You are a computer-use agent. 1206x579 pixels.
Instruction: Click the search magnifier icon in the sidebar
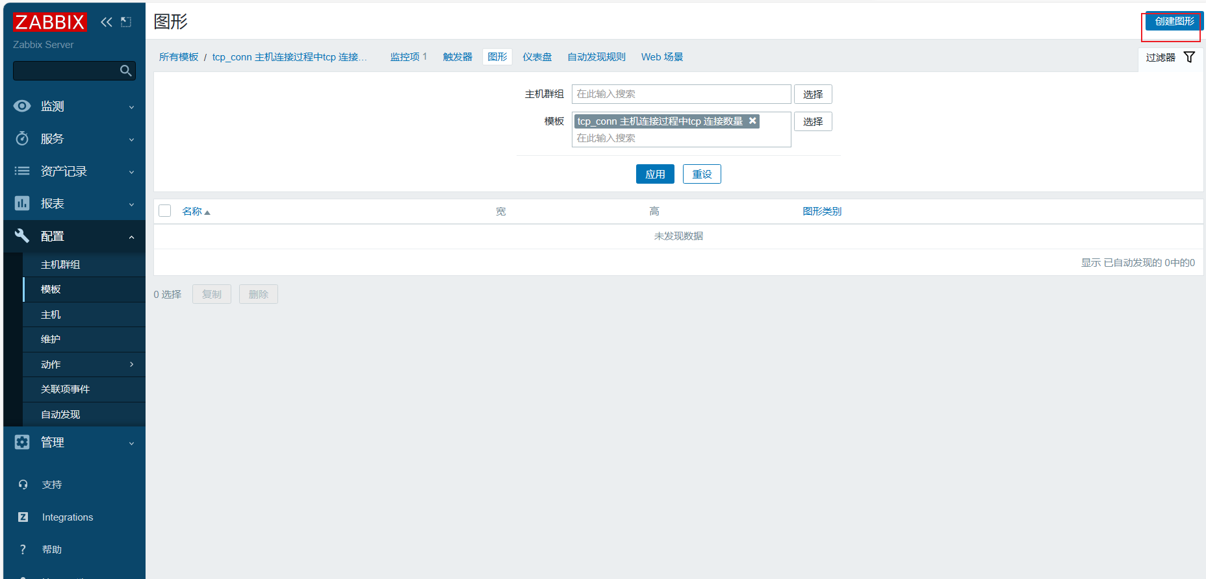point(126,71)
